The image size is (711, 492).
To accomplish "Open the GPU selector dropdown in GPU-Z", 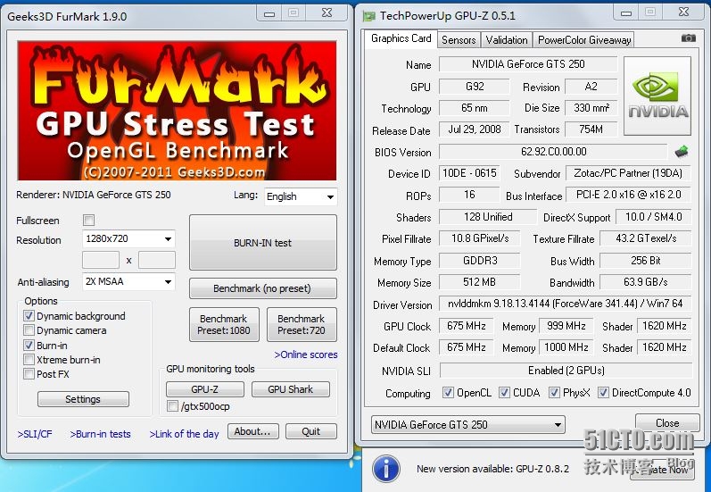I will (x=468, y=425).
